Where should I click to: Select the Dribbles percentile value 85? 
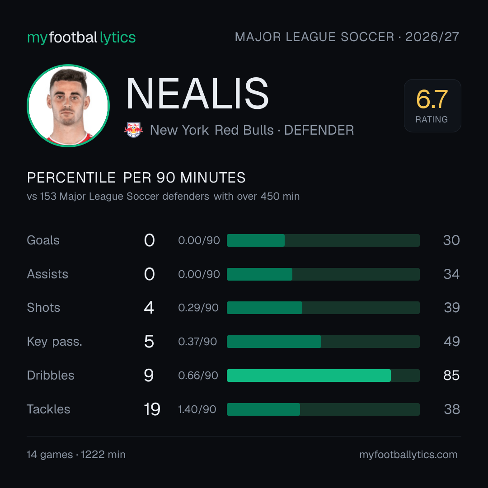pos(451,375)
